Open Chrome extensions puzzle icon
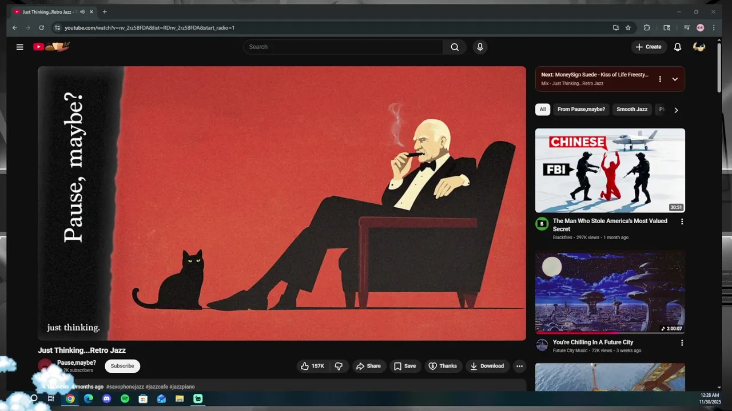 click(647, 27)
